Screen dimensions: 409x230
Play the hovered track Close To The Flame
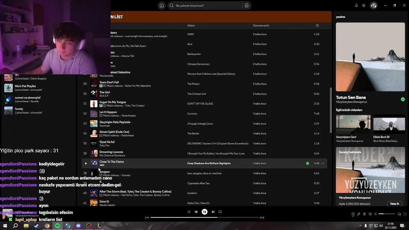86,163
